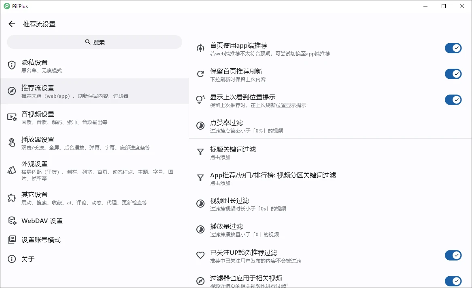Click the heart icon beside 已关注UP豁免推荐过滤
The image size is (472, 288).
click(x=200, y=255)
